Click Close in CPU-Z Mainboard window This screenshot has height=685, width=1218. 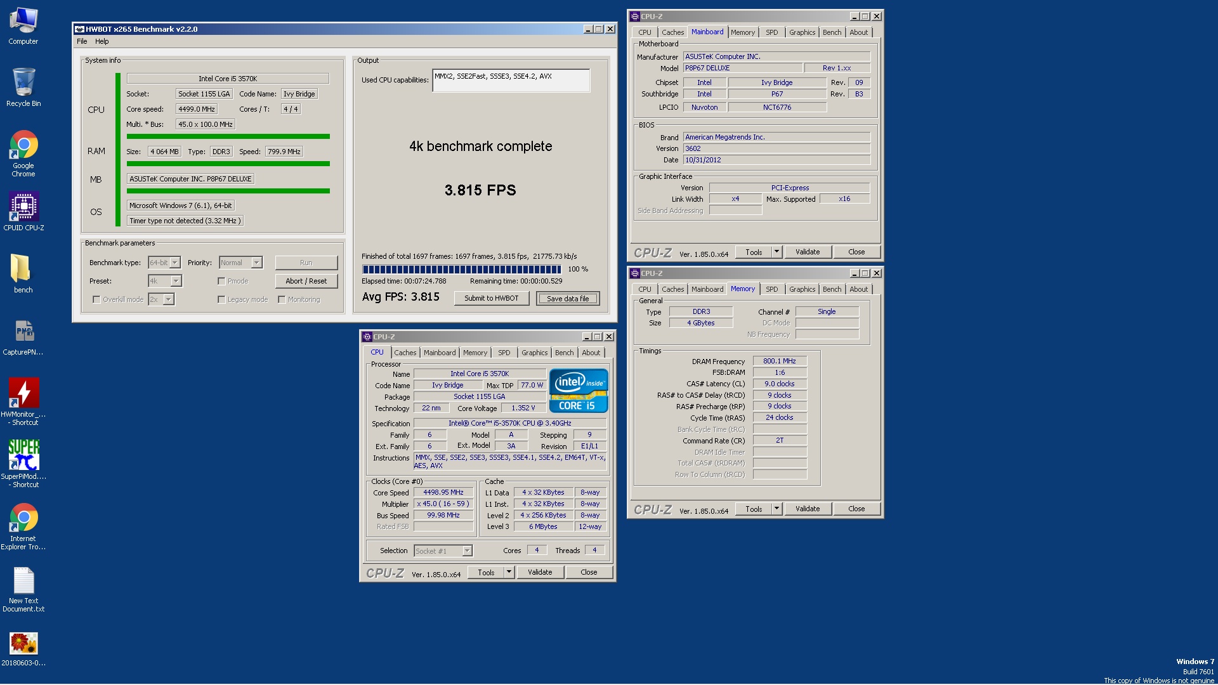[856, 252]
